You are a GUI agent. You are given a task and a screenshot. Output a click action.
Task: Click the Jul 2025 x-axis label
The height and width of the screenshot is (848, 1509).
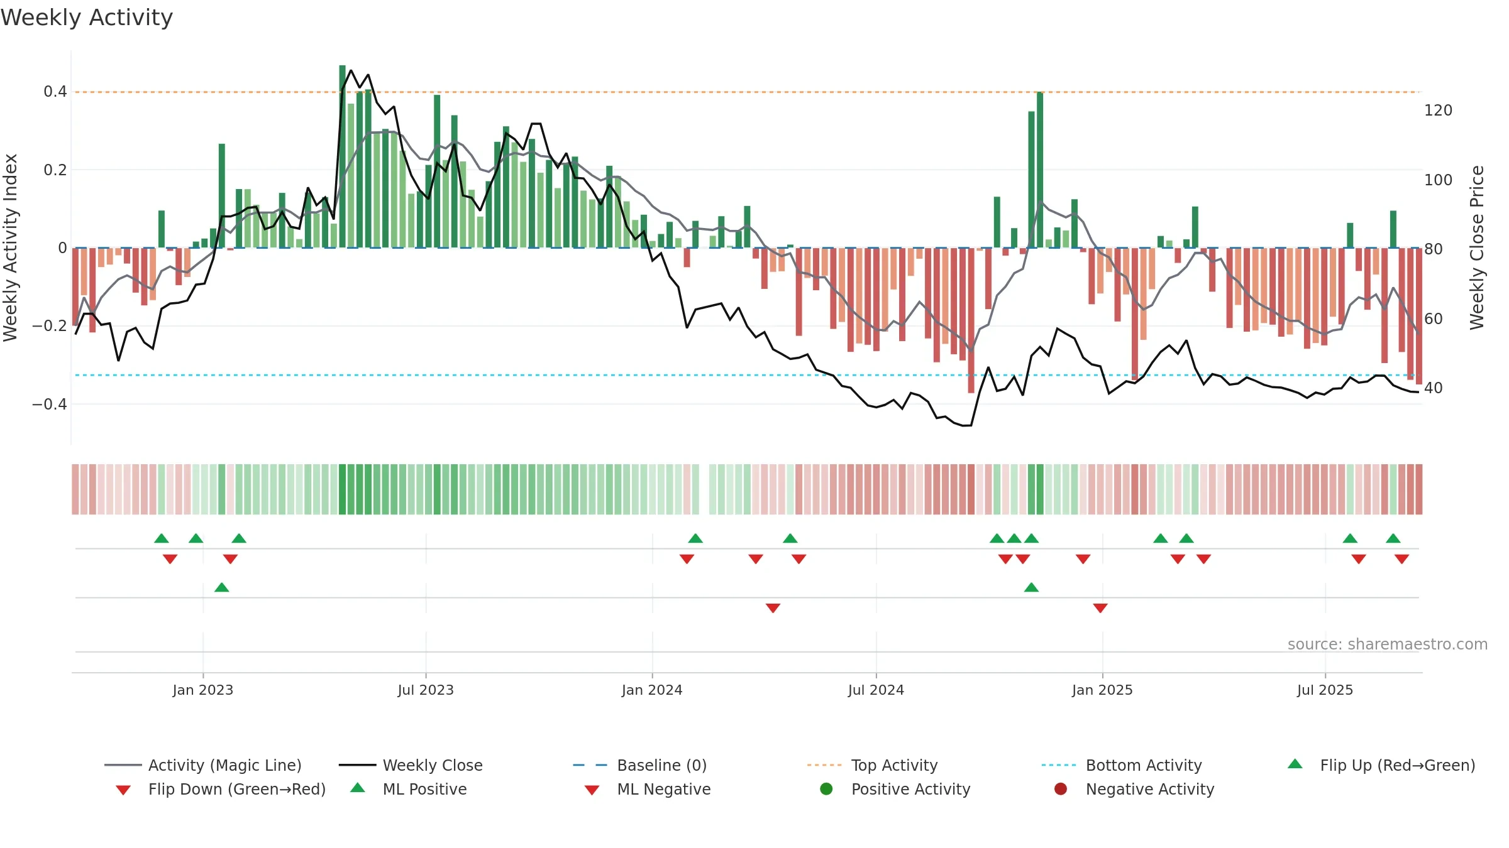click(1325, 690)
